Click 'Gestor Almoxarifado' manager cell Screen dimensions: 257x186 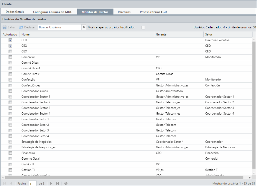(169, 91)
